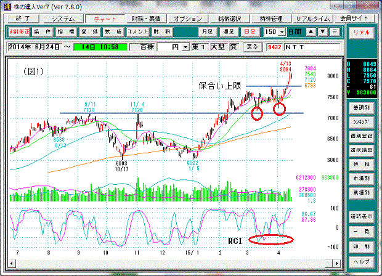Image resolution: width=382 pixels, height=276 pixels.
Task: Click the 戻る button
Action: (x=253, y=47)
